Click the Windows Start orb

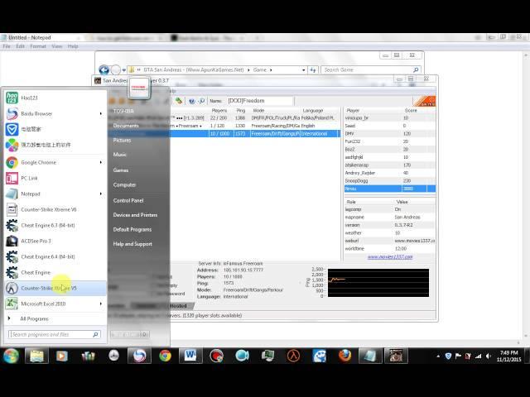click(x=11, y=356)
